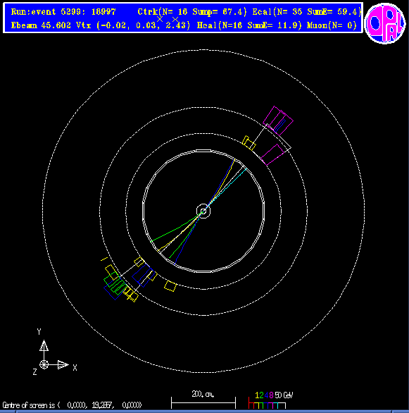The height and width of the screenshot is (413, 409).
Task: Select the blue calorimeter cluster near tracks
Action: coord(142,276)
